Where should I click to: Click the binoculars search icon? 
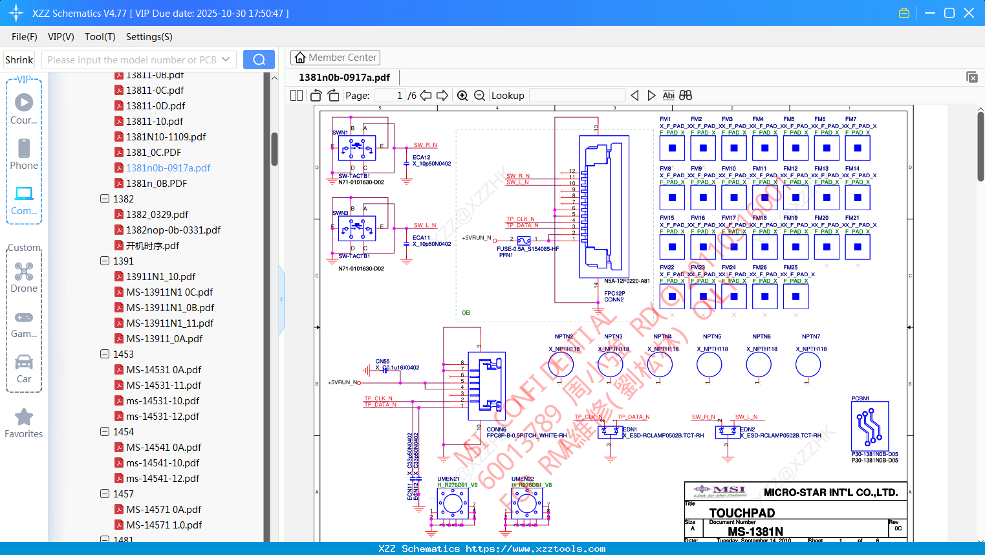686,96
